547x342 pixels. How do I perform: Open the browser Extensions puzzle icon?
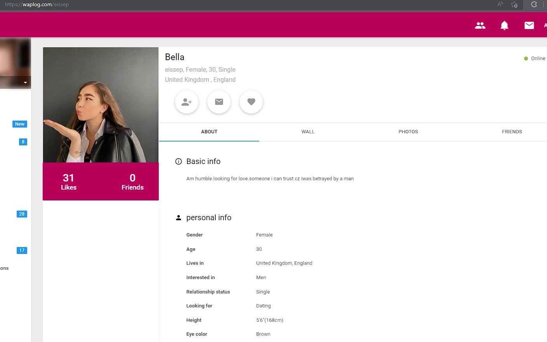point(534,5)
